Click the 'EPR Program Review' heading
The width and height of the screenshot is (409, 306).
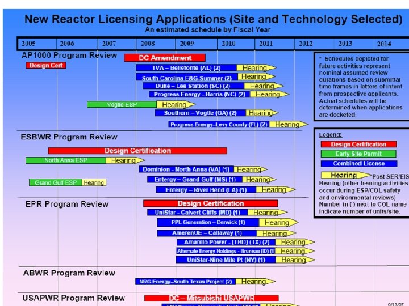[x=67, y=204]
